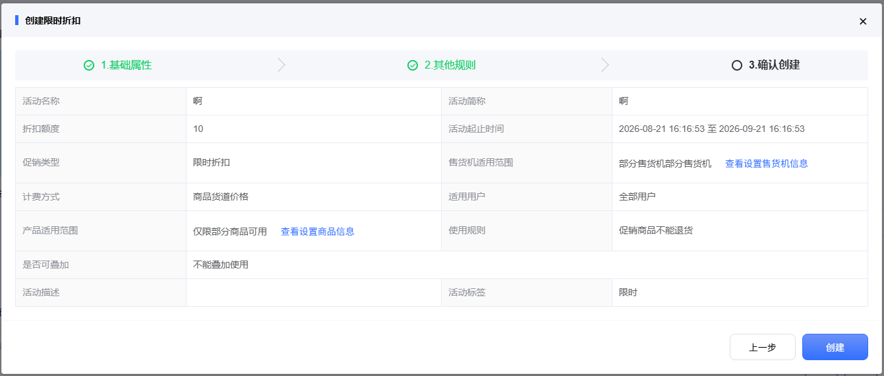Viewport: 884px width, 376px height.
Task: Select the 活动描述 label
Action: tap(41, 293)
